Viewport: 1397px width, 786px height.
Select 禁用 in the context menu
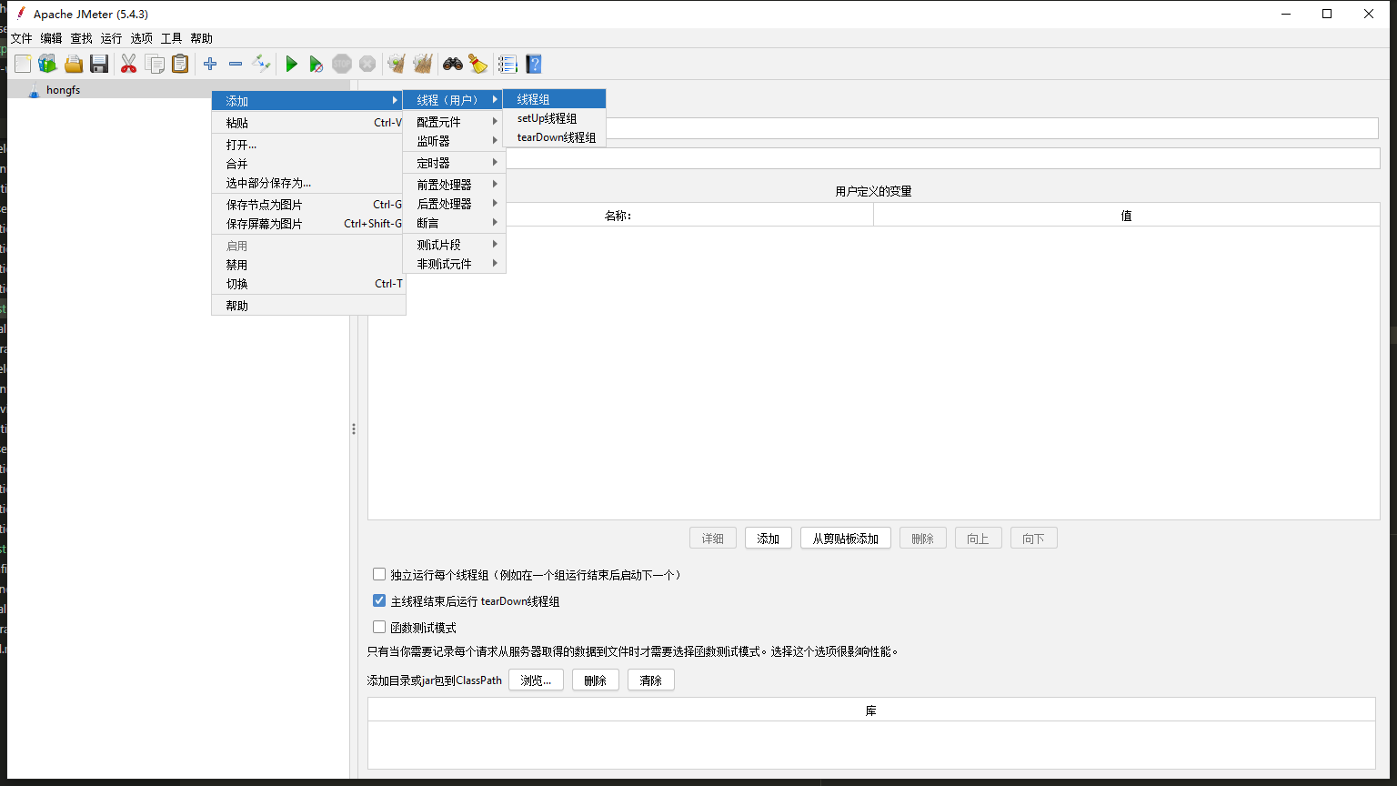click(308, 265)
